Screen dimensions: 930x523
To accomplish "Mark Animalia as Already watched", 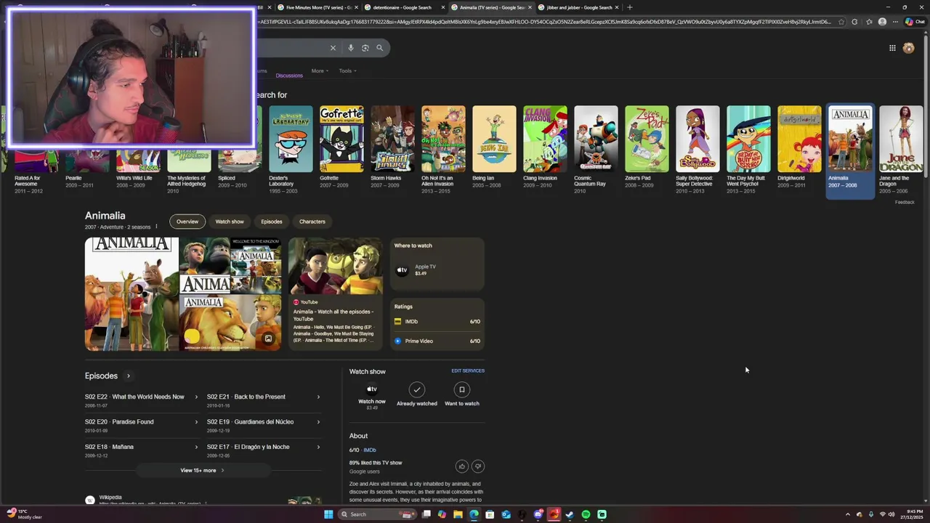I will (x=416, y=394).
